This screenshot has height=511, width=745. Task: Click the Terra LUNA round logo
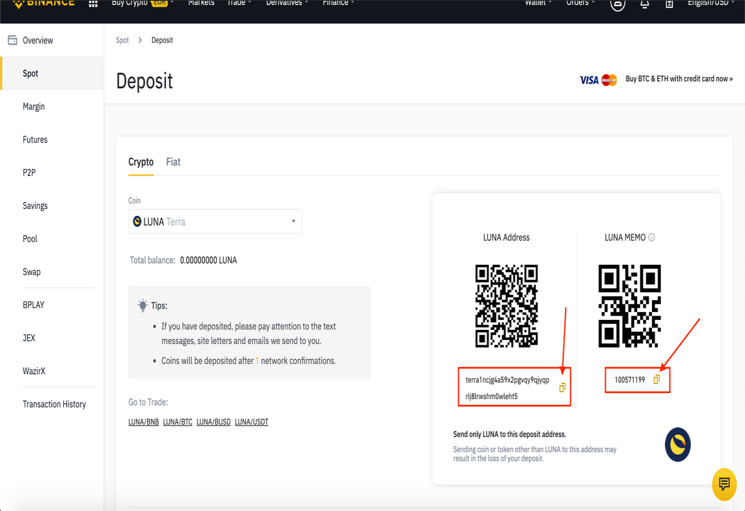tap(677, 444)
